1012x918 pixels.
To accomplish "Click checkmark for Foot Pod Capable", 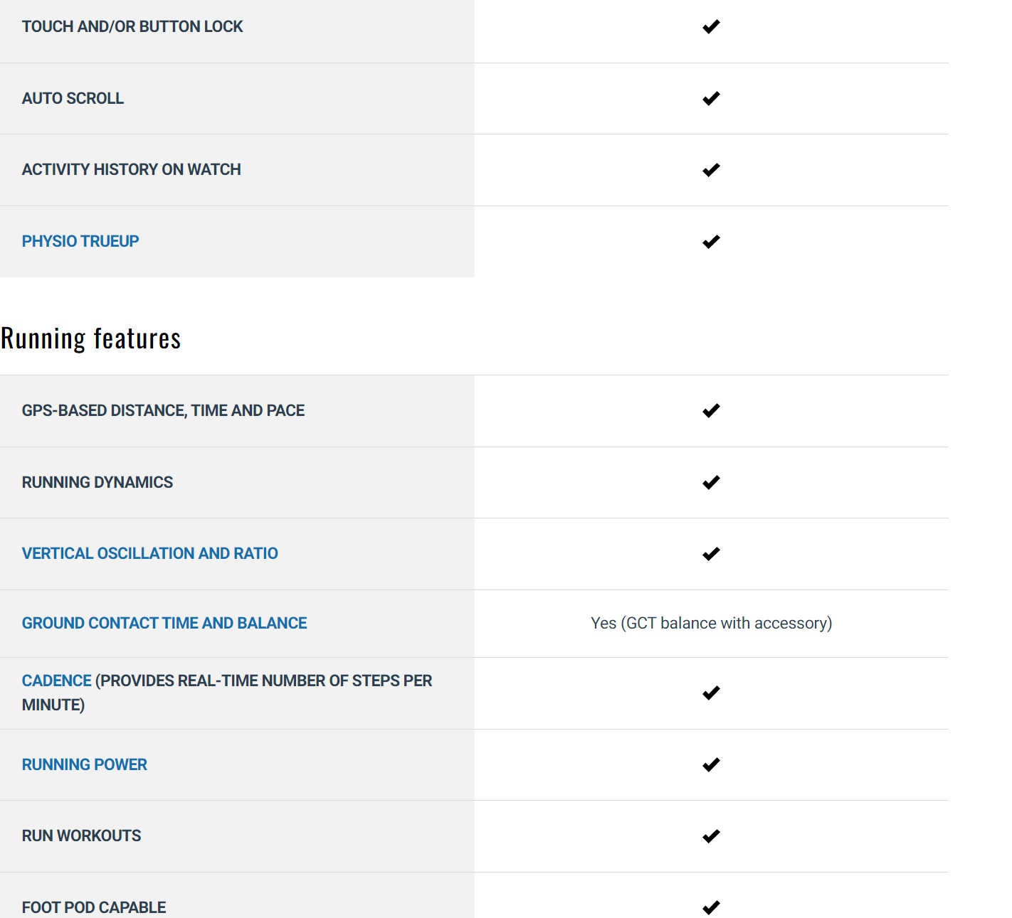I will 711,907.
